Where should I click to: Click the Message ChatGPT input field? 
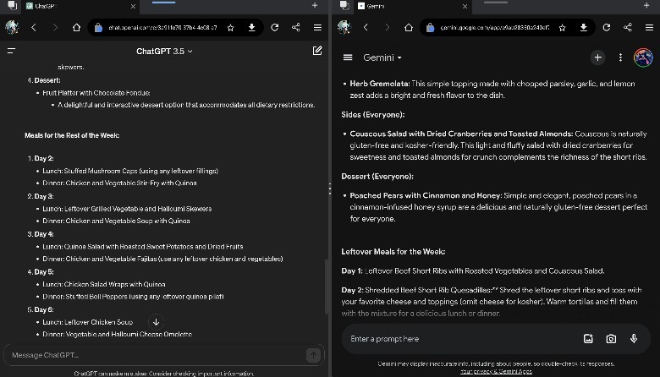pos(152,355)
